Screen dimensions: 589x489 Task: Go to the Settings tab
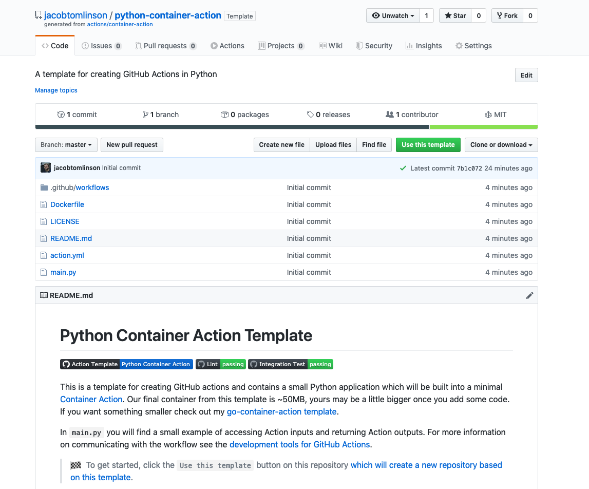tap(473, 46)
